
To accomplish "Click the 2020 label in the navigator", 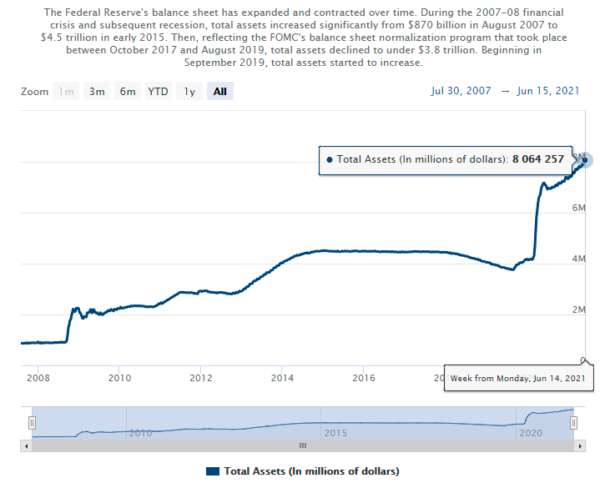I will pyautogui.click(x=532, y=433).
